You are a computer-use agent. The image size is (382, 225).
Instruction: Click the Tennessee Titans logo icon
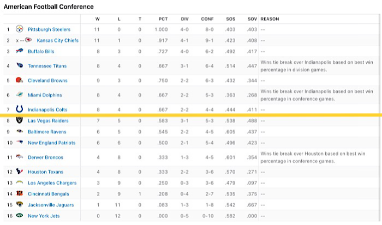(20, 65)
